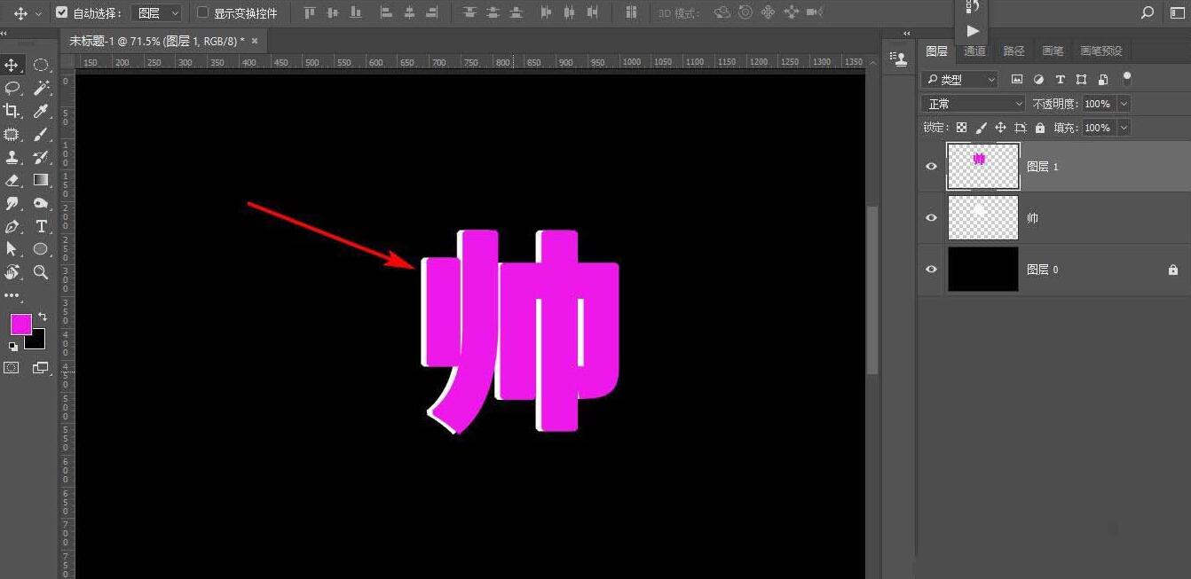Open the 类型 layer filter dropdown
1191x579 pixels.
click(958, 79)
